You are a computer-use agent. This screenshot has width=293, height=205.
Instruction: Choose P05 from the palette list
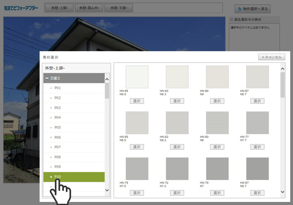tap(58, 127)
